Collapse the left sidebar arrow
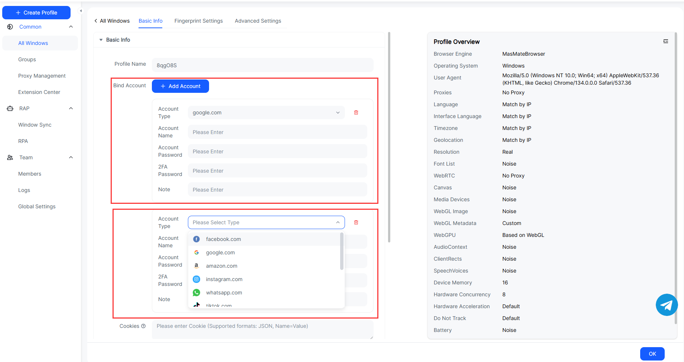Screen dimensions: 684x362 tap(81, 11)
